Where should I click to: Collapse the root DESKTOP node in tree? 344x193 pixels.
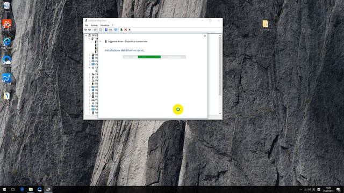click(86, 35)
